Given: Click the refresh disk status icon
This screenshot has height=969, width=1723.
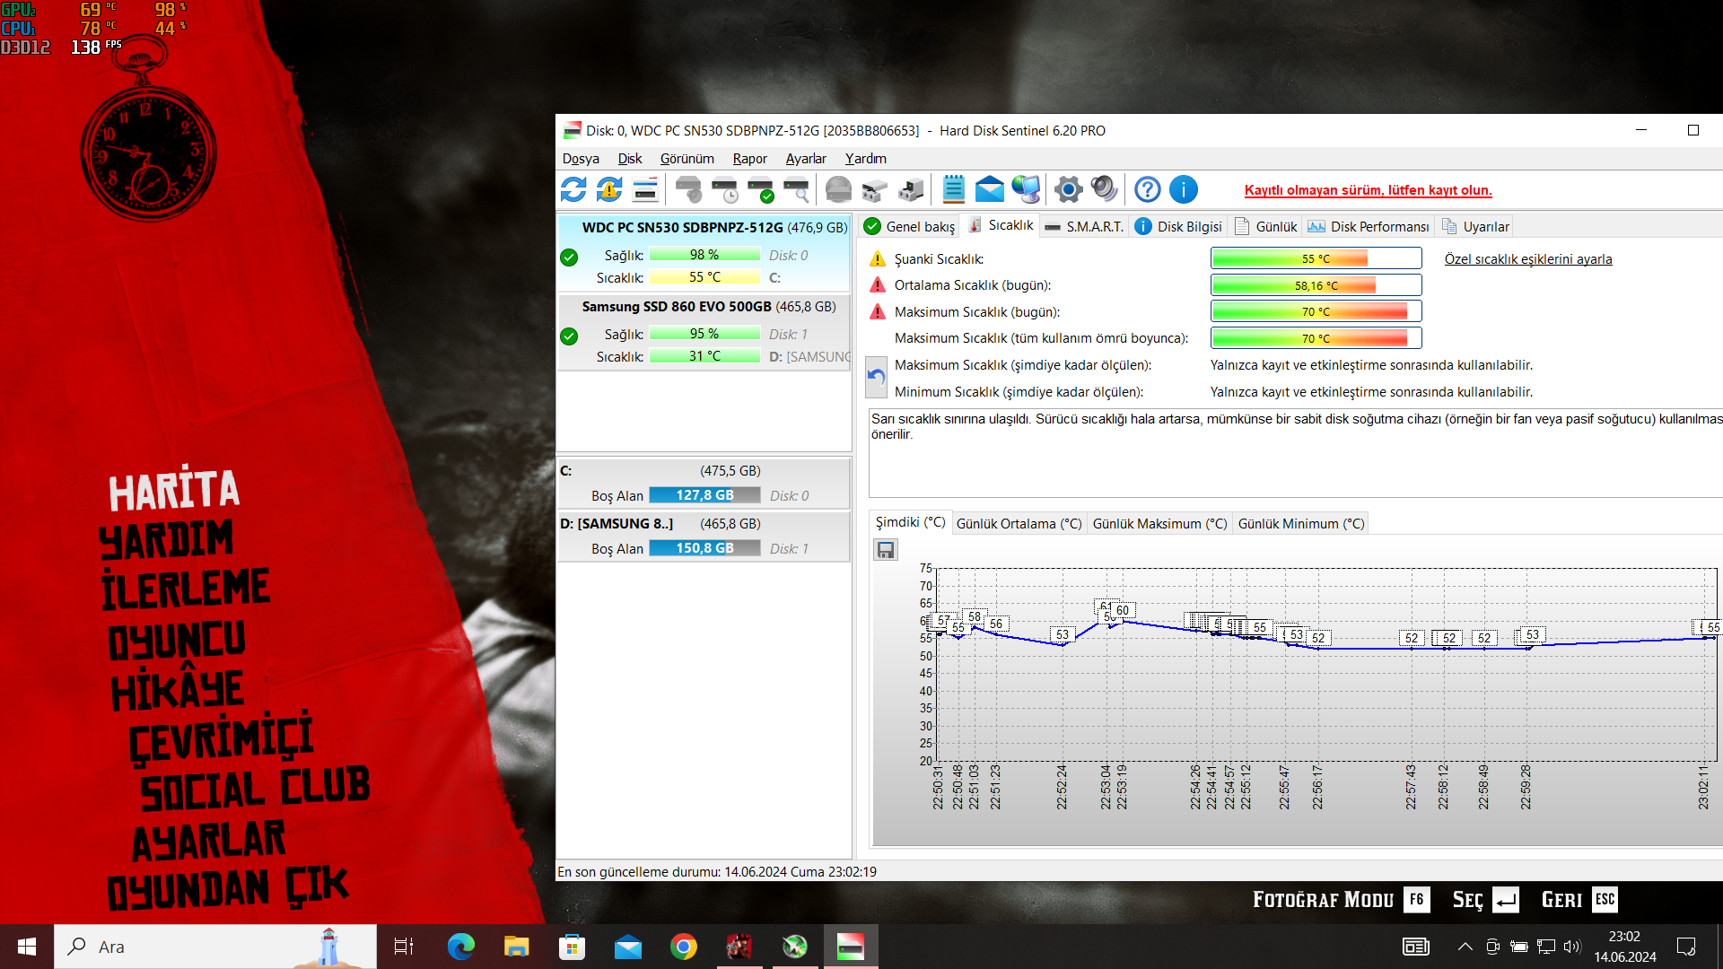Looking at the screenshot, I should point(573,190).
